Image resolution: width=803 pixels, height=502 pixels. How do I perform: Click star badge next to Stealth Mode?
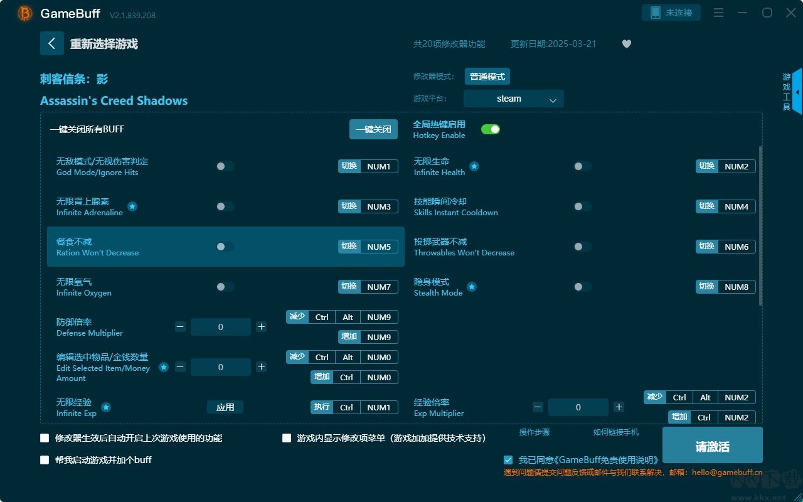(x=472, y=287)
